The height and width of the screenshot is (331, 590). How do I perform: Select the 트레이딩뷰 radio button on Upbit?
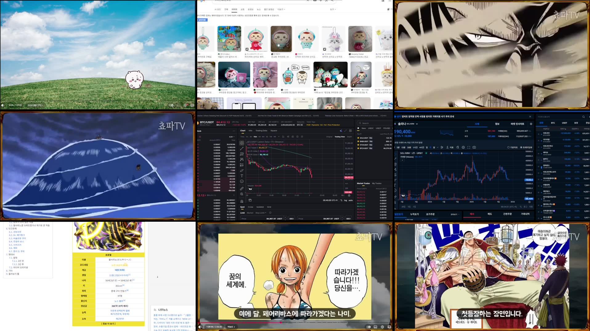521,147
